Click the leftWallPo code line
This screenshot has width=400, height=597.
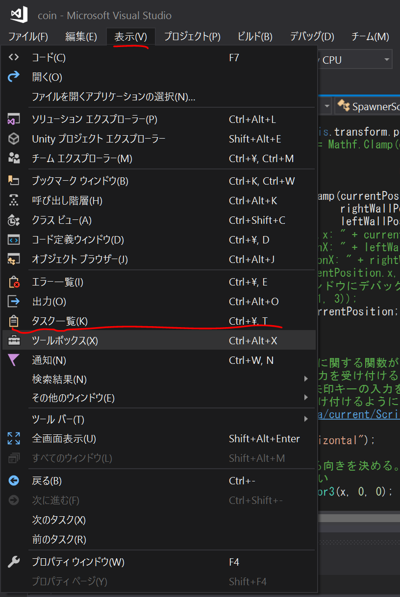tap(370, 221)
